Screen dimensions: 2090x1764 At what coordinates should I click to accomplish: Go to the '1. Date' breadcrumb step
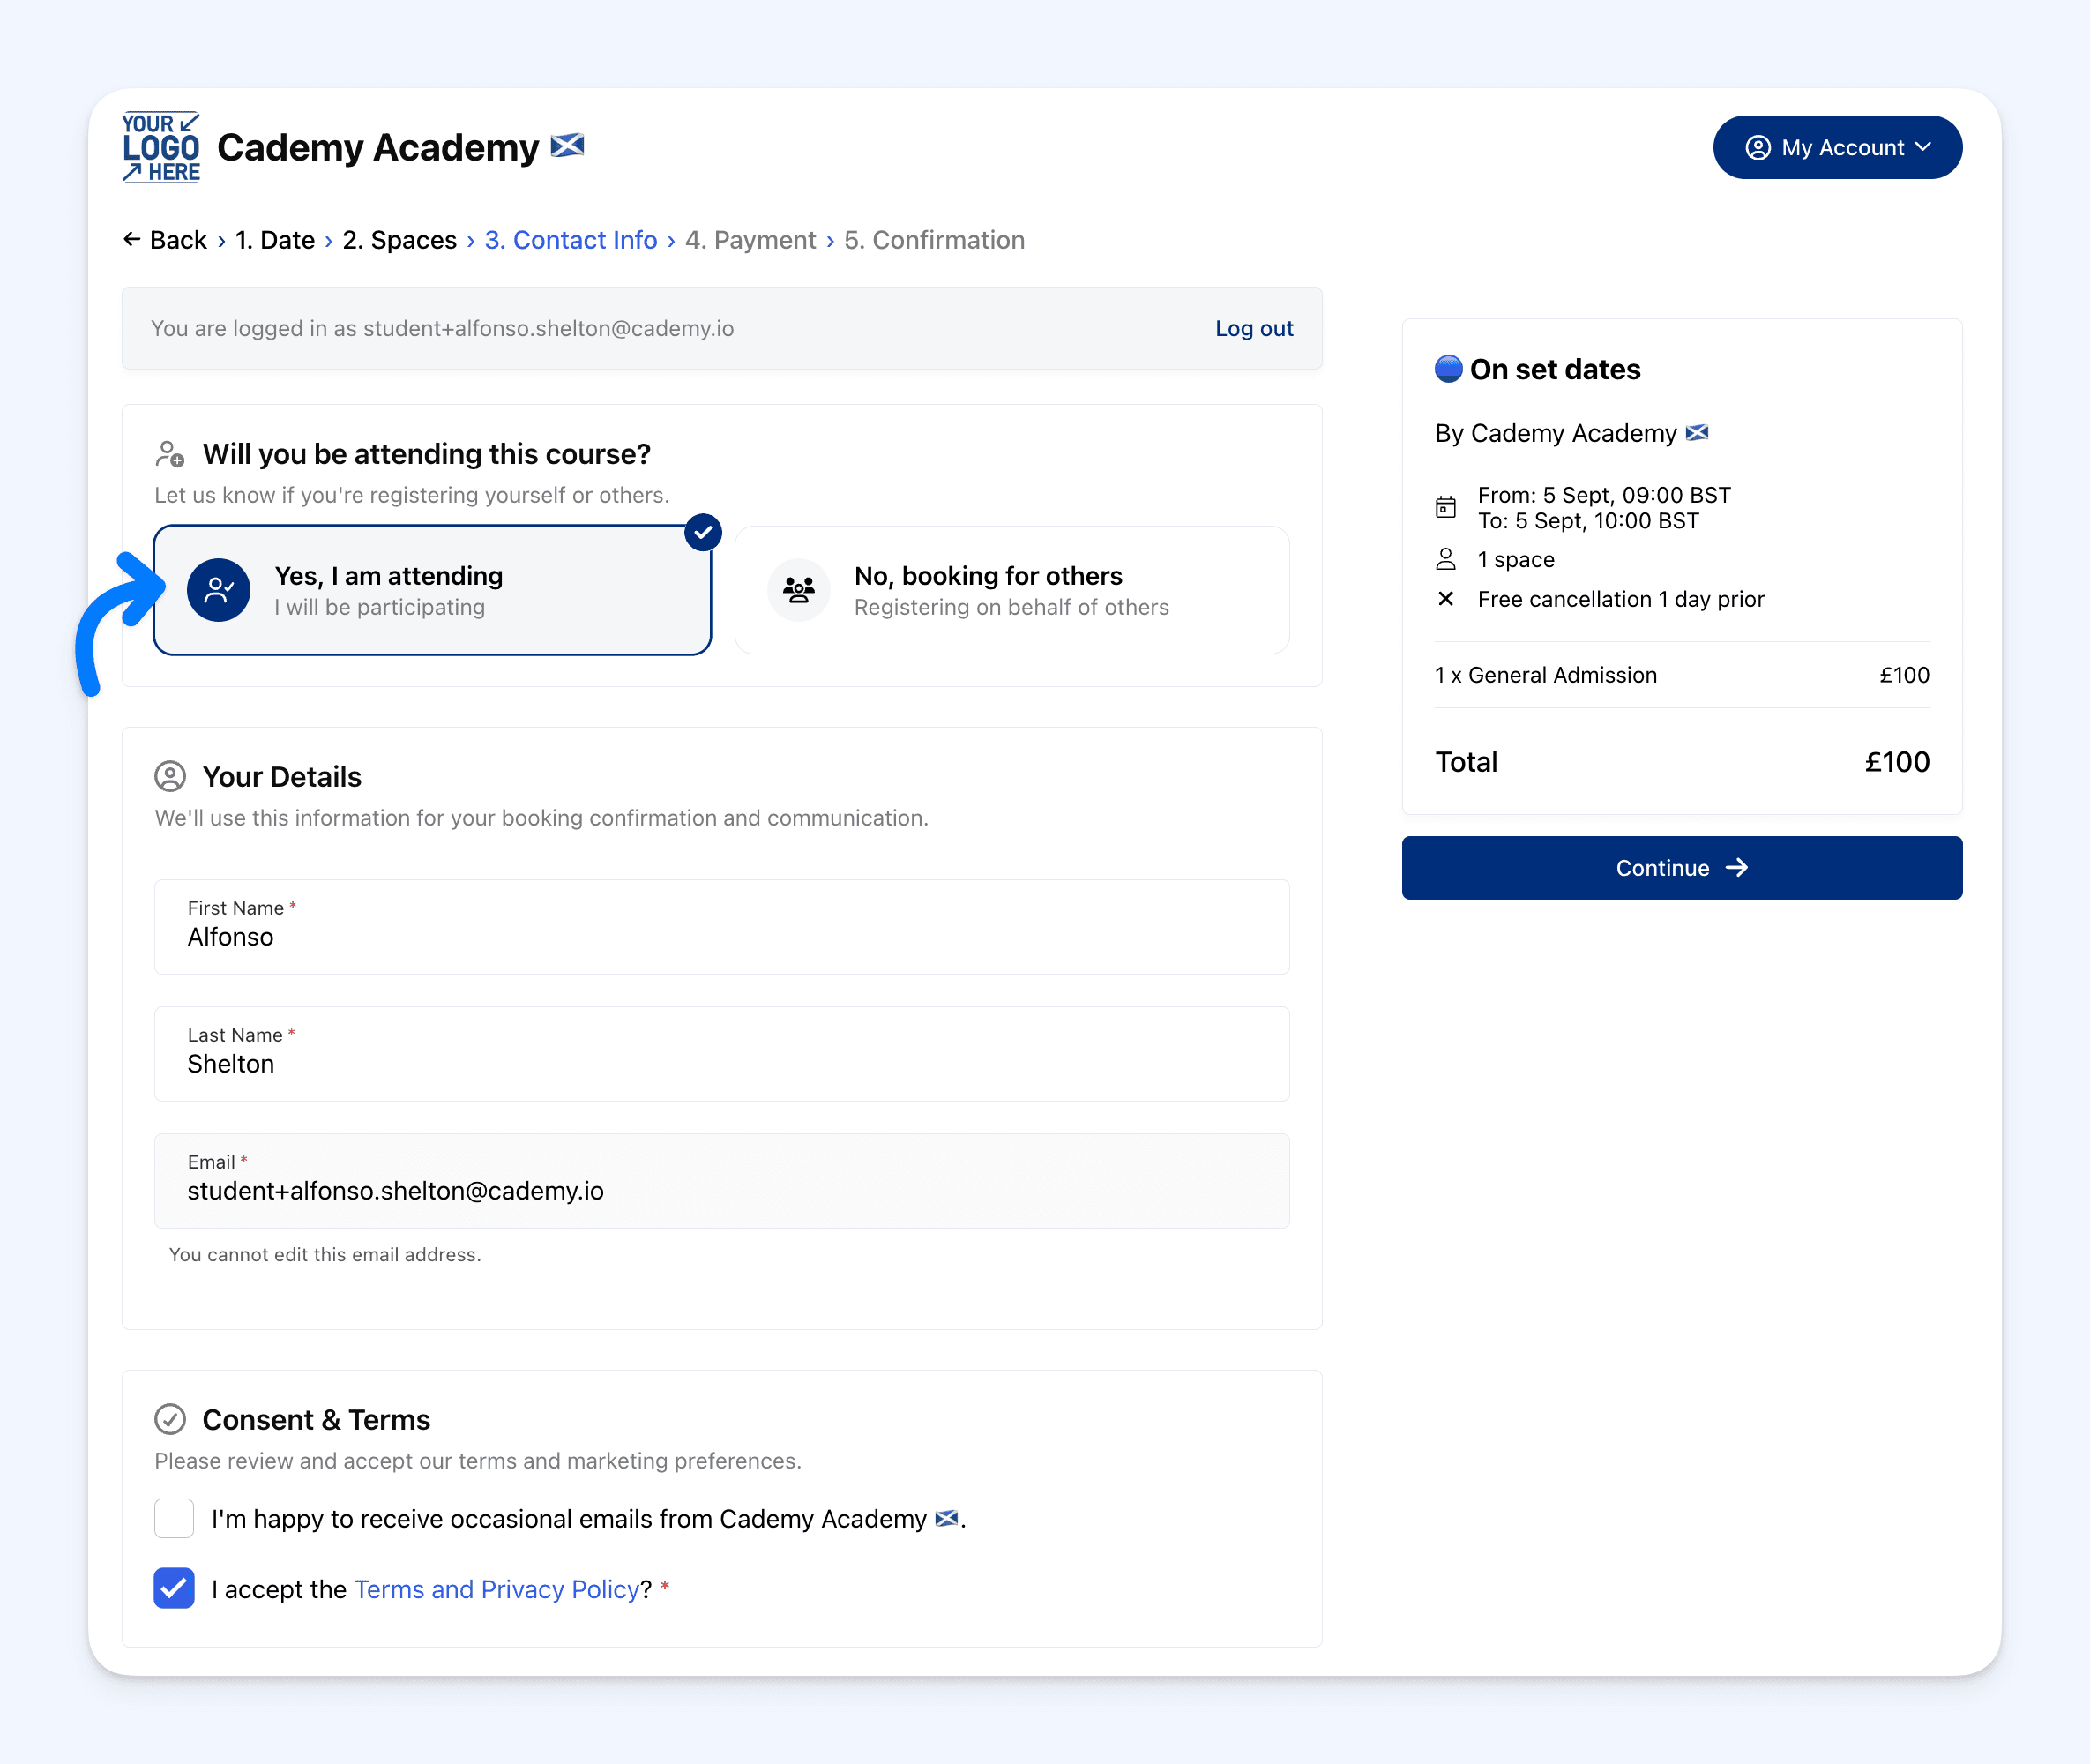(274, 240)
